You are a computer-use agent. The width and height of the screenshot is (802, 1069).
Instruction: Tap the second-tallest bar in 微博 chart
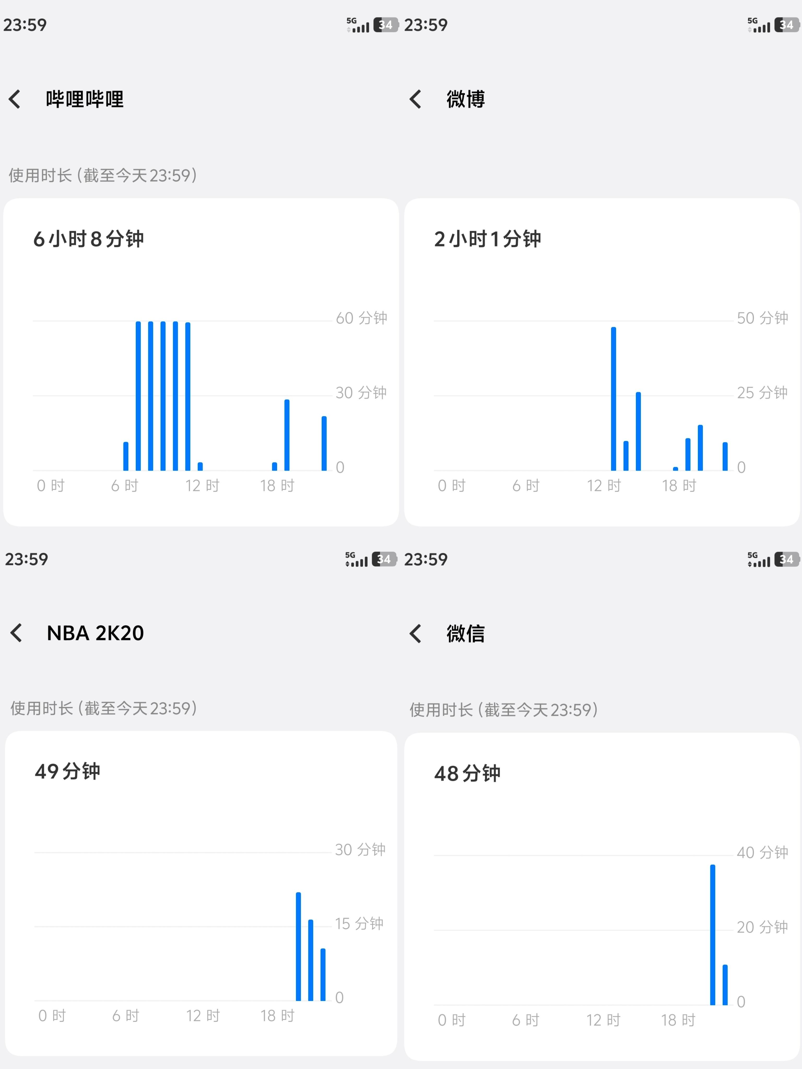(x=638, y=431)
